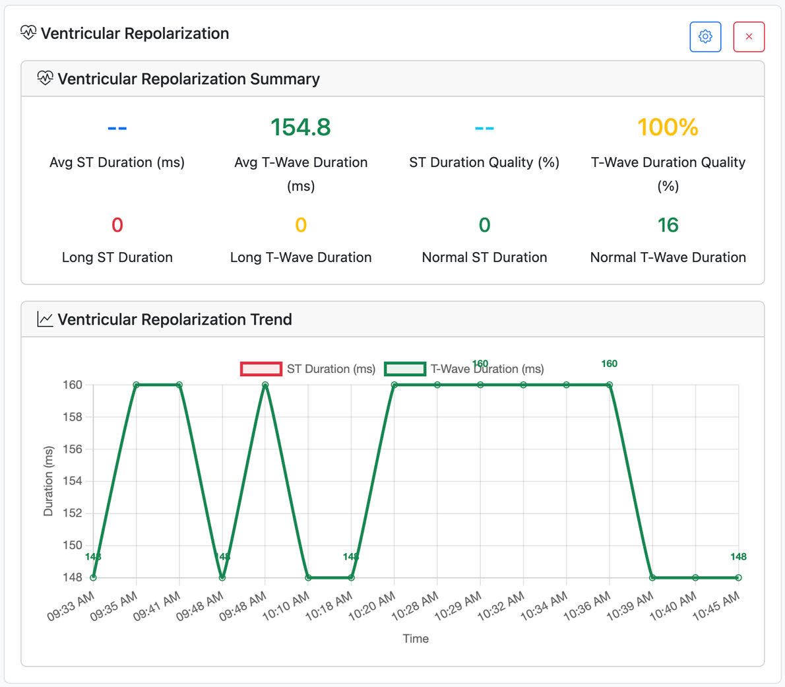The image size is (785, 687).
Task: Click the Ventricular Repolarization Trend heading
Action: (x=175, y=319)
